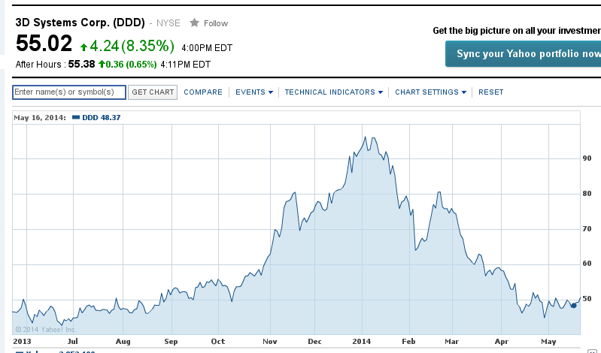Image resolution: width=601 pixels, height=353 pixels.
Task: Click the 50 label on the price axis
Action: pyautogui.click(x=587, y=299)
